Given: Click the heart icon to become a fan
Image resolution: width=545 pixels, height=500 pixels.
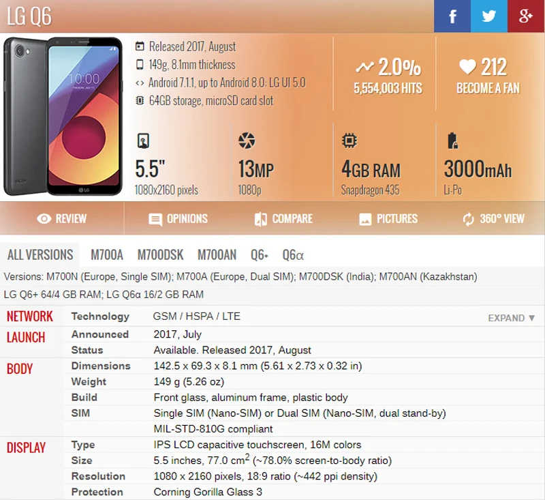Looking at the screenshot, I should [467, 66].
